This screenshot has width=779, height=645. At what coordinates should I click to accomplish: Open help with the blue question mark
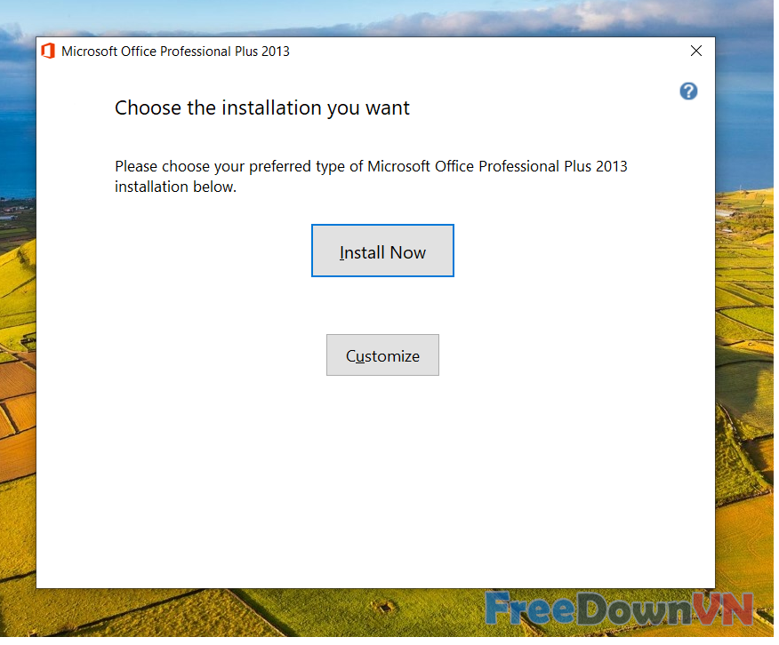click(x=688, y=91)
